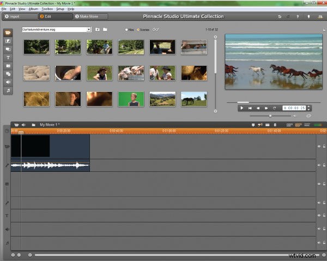Open the View menu

(22, 9)
